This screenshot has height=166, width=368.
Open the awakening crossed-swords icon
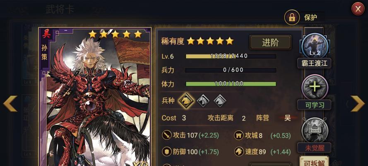click(x=315, y=130)
